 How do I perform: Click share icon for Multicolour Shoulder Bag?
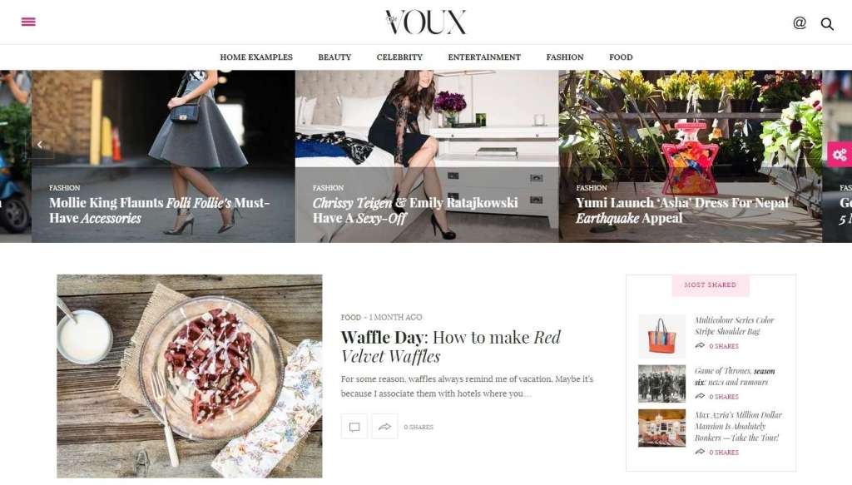[700, 346]
